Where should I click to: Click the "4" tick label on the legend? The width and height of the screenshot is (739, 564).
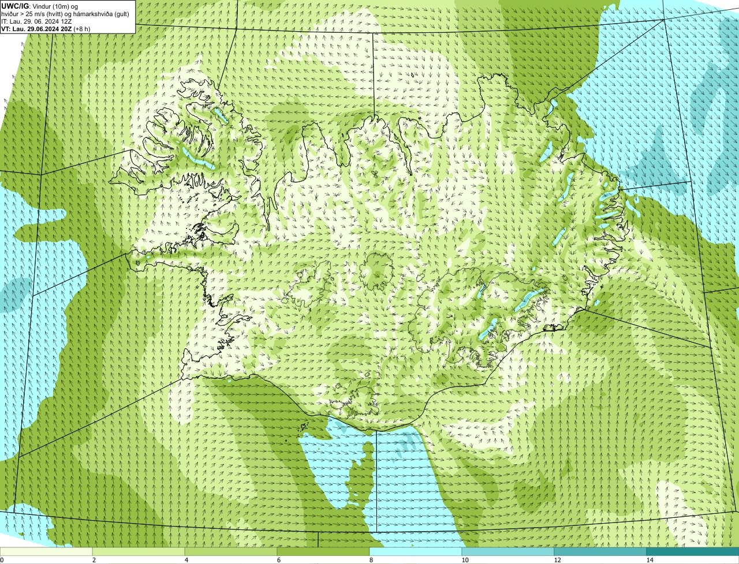pyautogui.click(x=186, y=560)
